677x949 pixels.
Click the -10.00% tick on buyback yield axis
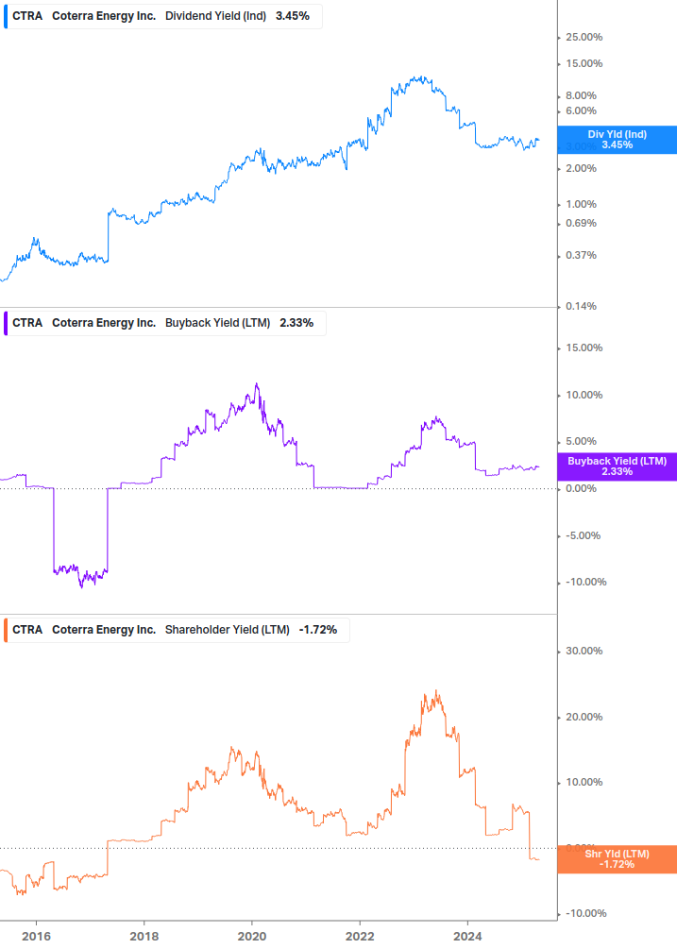pos(585,583)
